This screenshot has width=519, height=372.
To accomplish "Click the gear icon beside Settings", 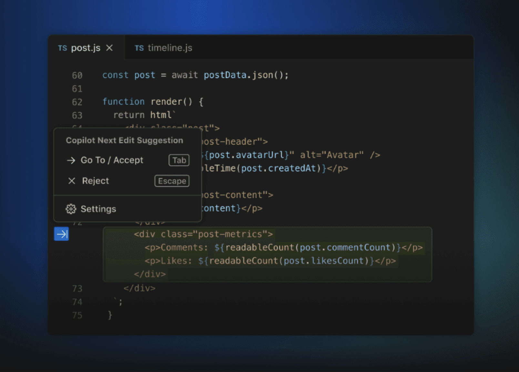I will 71,209.
